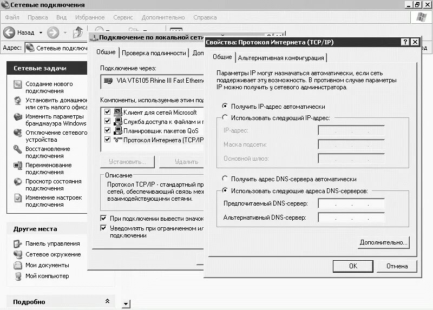Select Общие tab in TCP/IP properties dialog
This screenshot has width=433, height=310.
pyautogui.click(x=222, y=57)
